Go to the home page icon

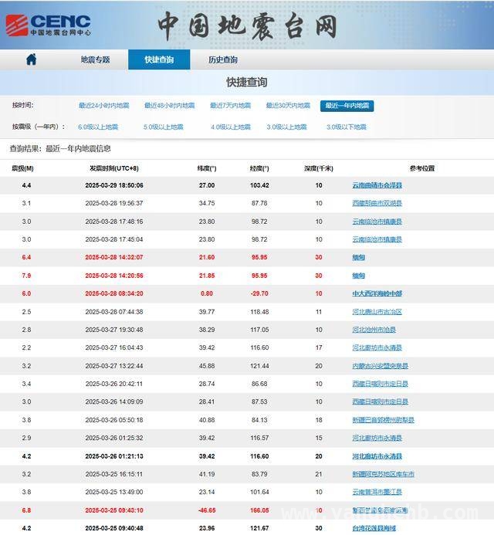(32, 59)
